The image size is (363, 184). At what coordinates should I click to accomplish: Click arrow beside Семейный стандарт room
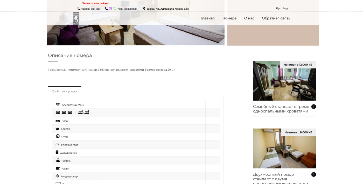pos(314,107)
